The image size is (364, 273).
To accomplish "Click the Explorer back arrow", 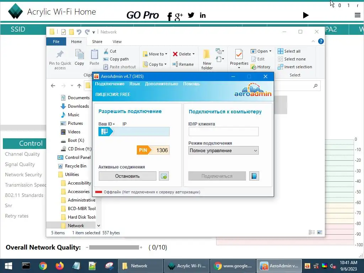I will coord(53,86).
